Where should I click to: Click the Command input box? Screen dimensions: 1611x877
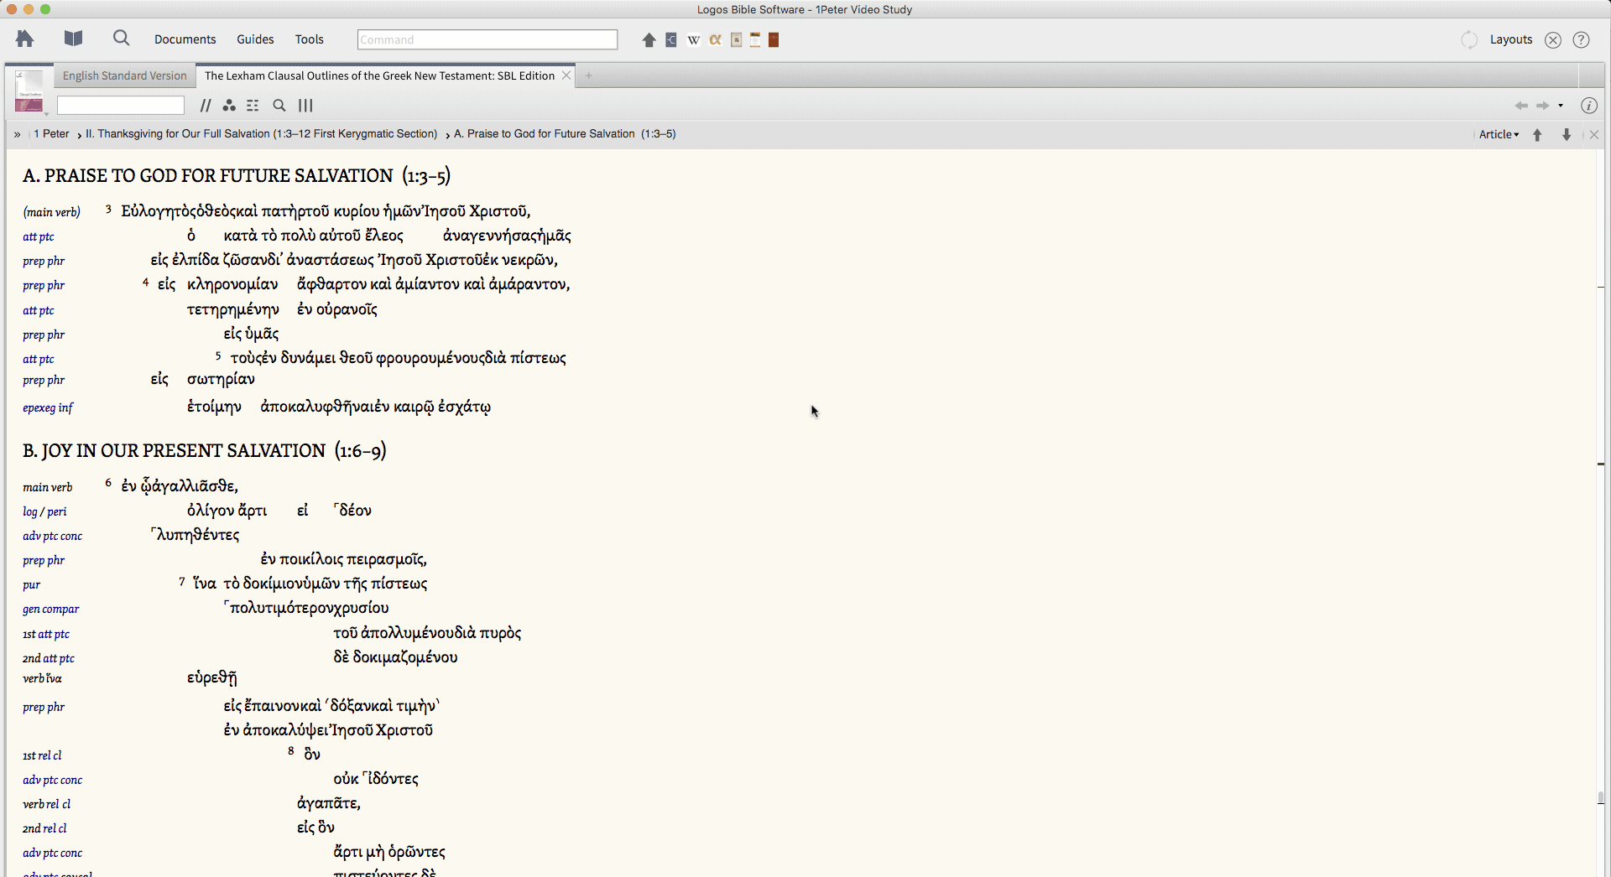click(x=487, y=39)
